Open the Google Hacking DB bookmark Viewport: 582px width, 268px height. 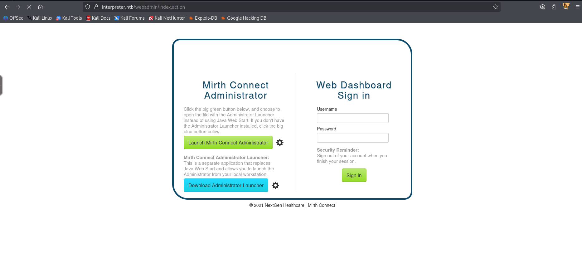coord(244,18)
